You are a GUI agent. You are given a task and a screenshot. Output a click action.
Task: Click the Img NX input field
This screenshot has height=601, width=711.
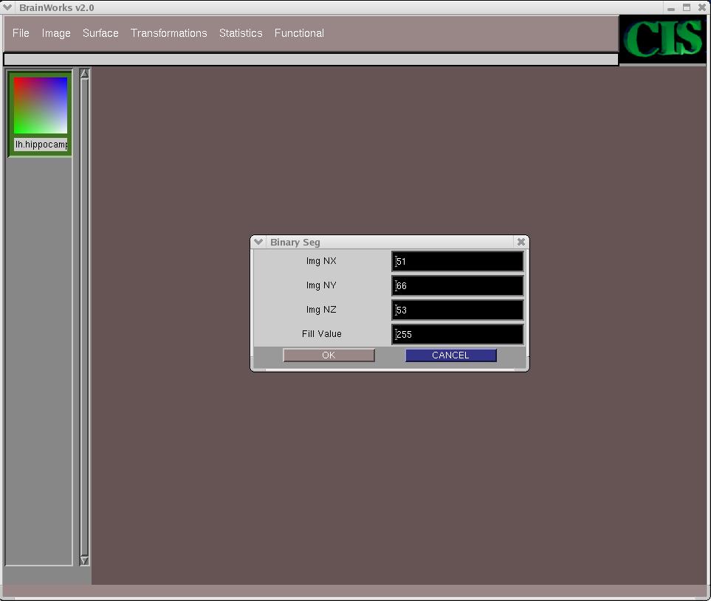click(458, 261)
